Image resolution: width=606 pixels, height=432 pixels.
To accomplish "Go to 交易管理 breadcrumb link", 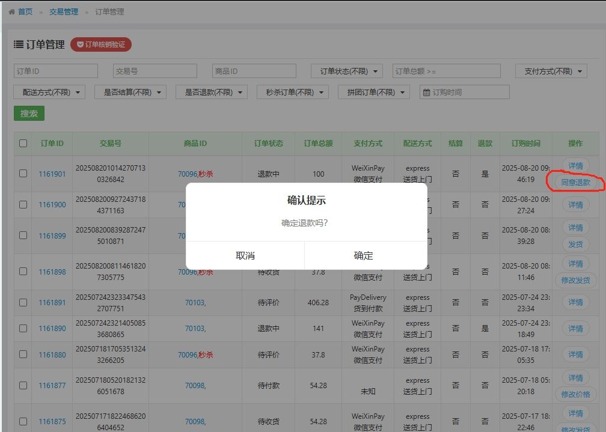I will pos(64,12).
